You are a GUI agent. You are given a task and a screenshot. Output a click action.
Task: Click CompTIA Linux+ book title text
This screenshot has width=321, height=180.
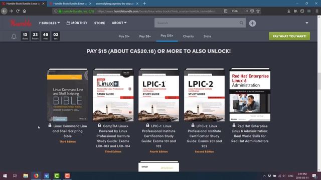click(x=113, y=136)
